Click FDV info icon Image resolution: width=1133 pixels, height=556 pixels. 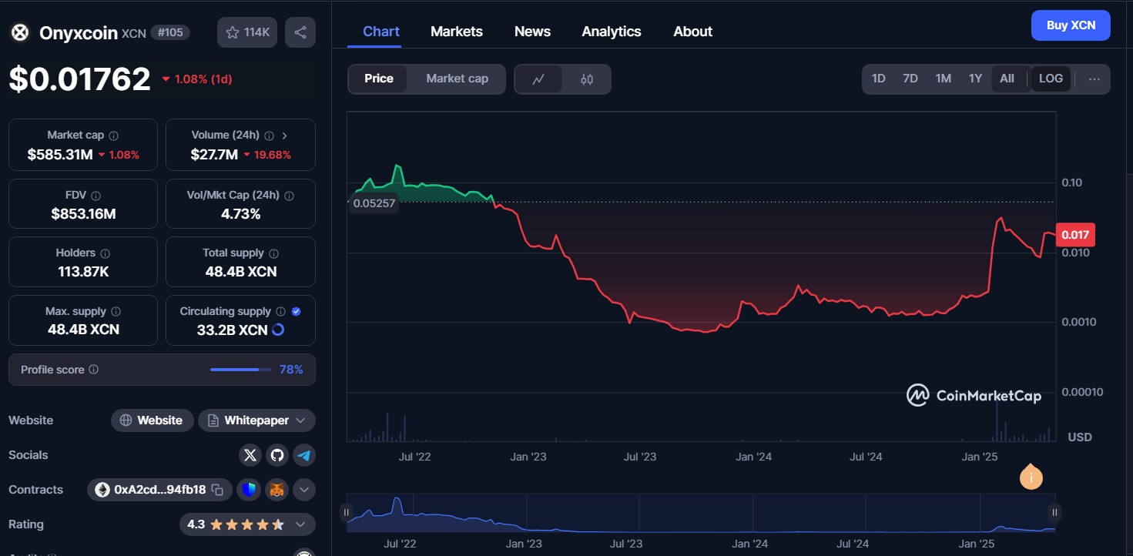point(96,196)
